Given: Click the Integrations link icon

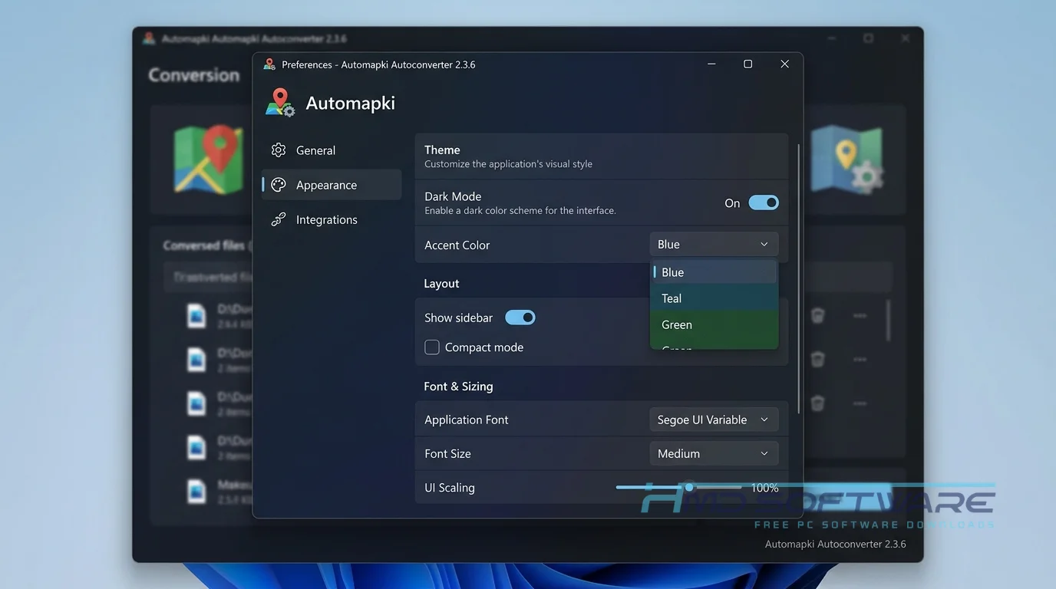Looking at the screenshot, I should click(279, 219).
